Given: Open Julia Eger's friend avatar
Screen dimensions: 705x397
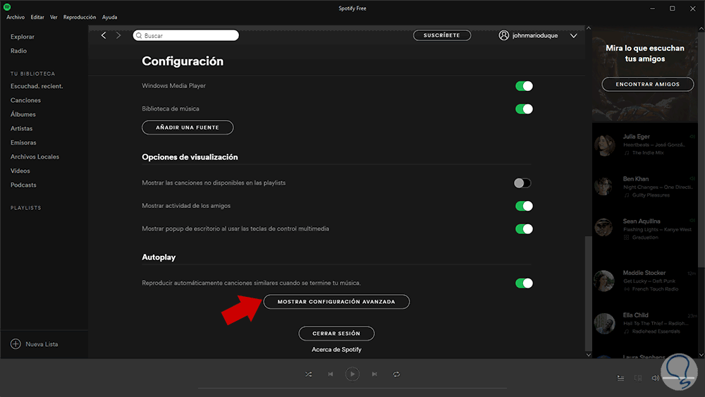Looking at the screenshot, I should coord(604,145).
